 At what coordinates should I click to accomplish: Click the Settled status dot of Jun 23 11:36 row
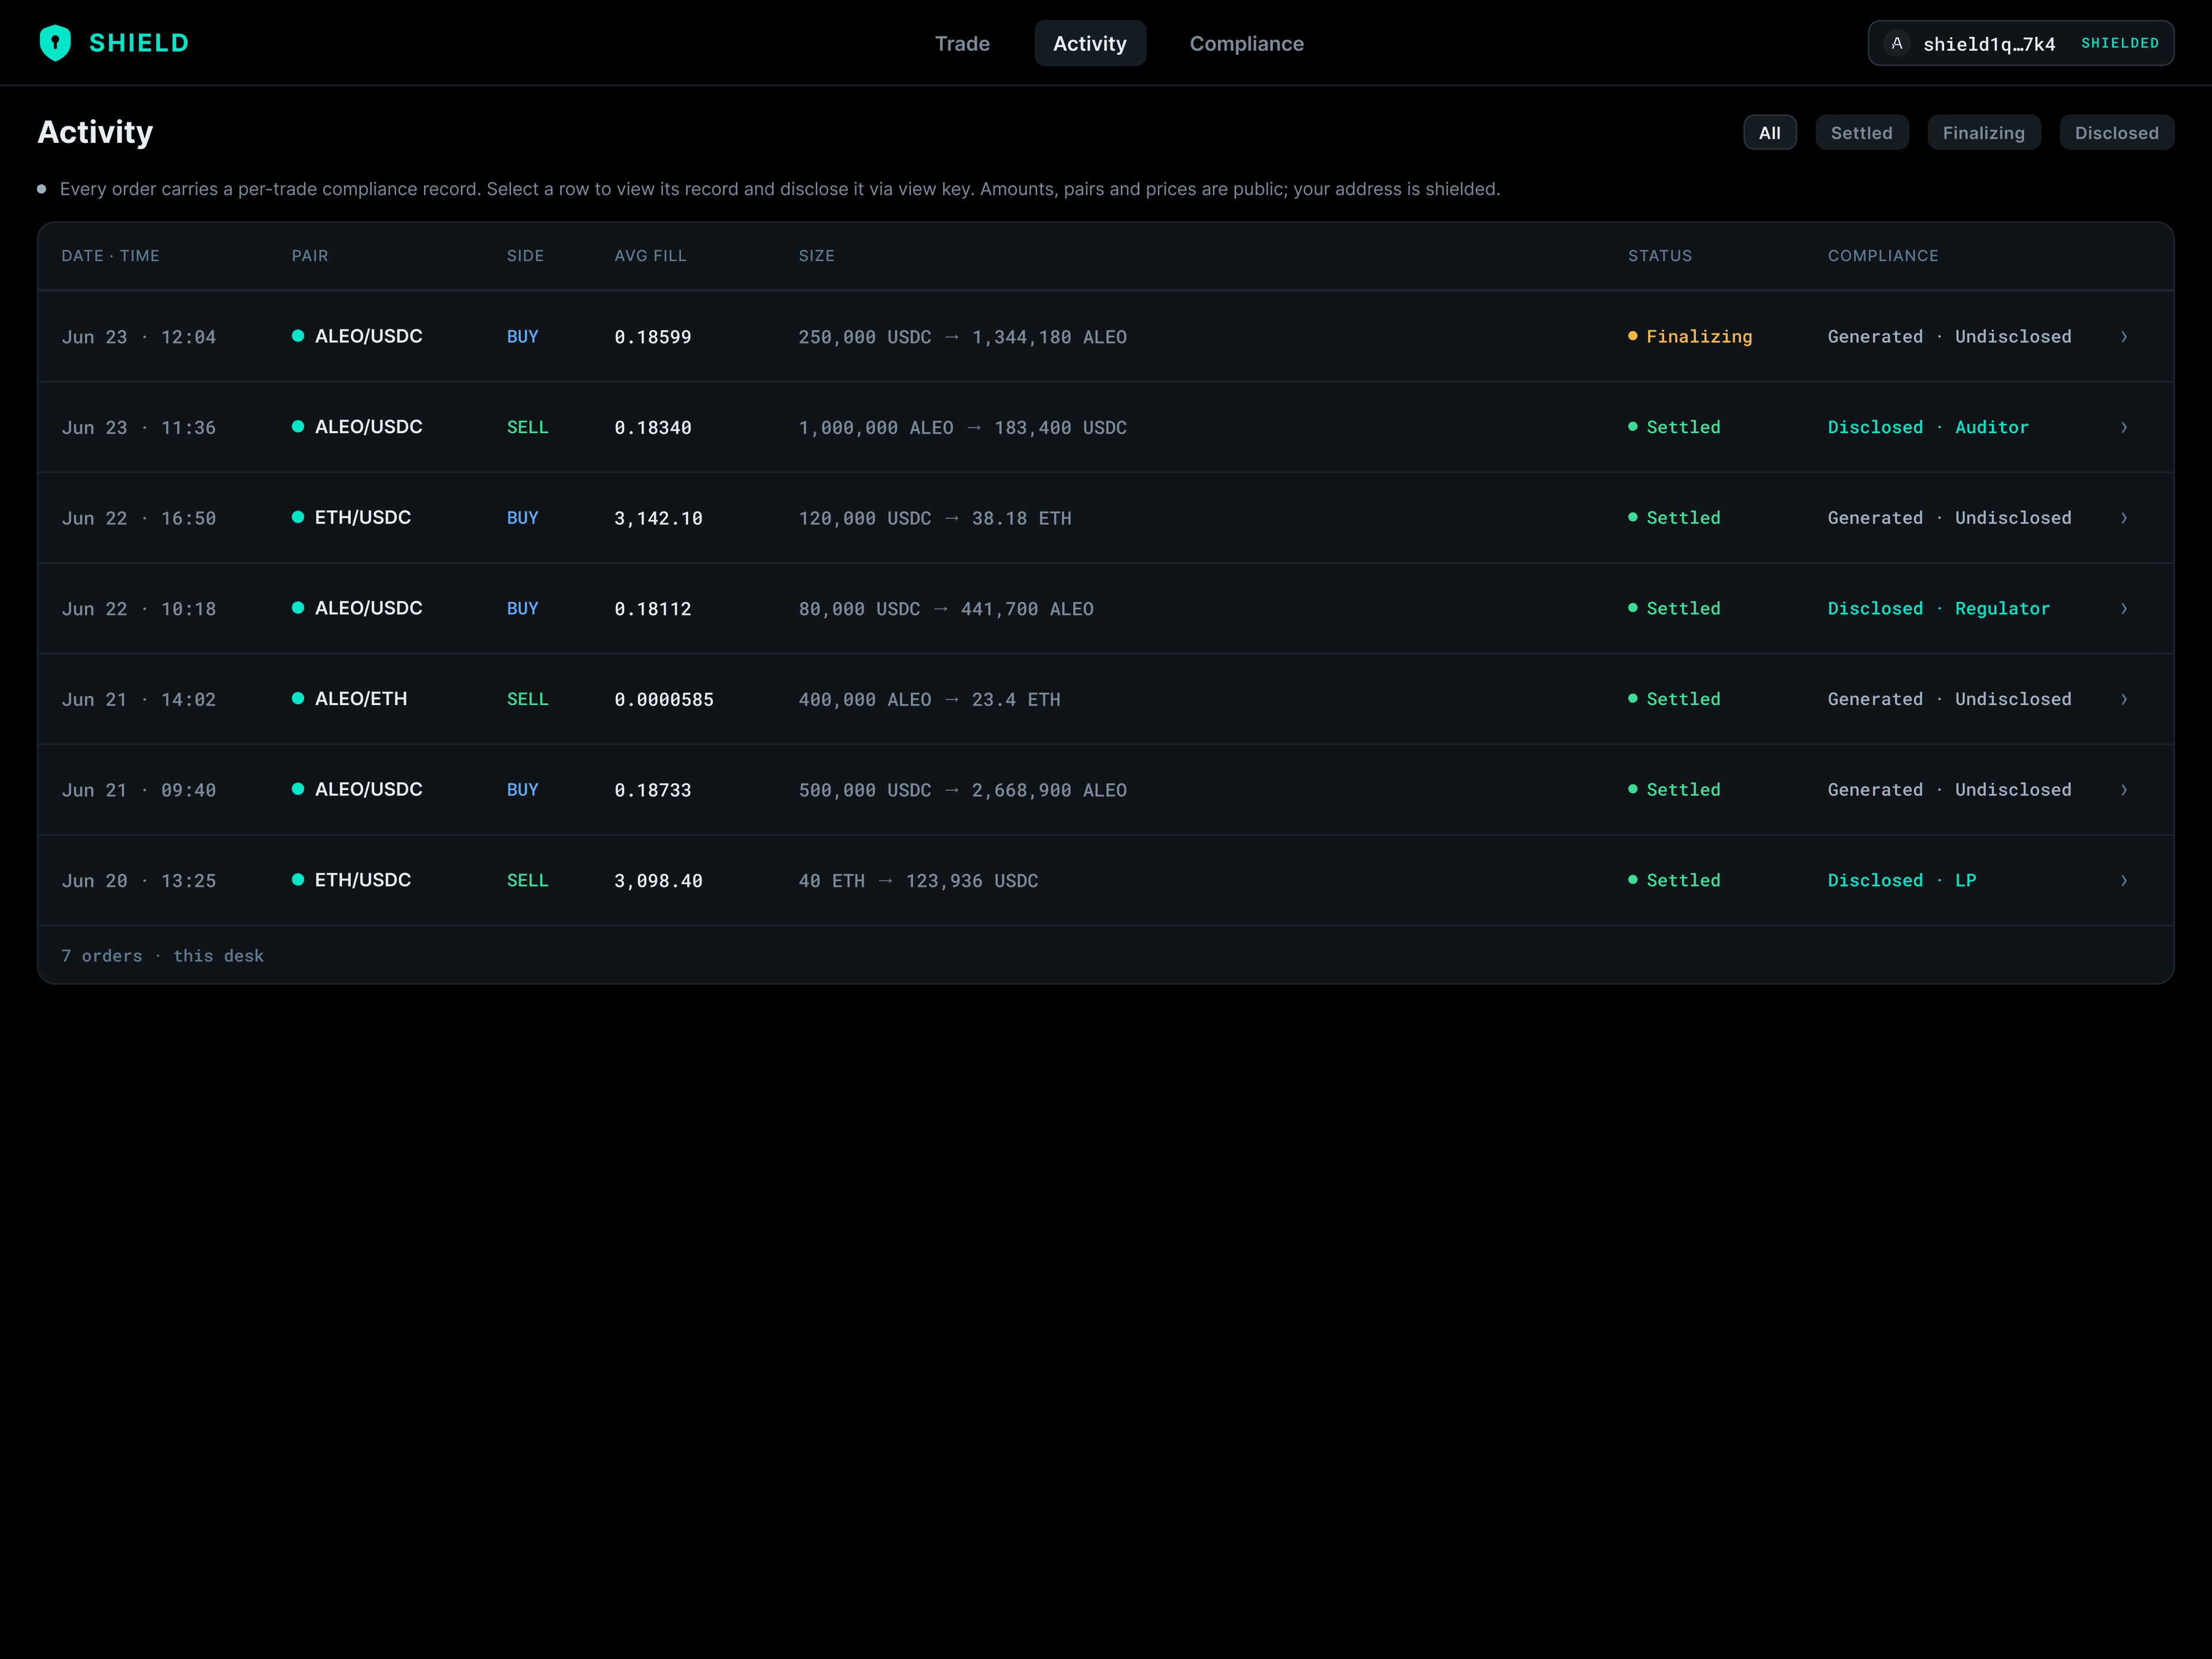[x=1632, y=427]
